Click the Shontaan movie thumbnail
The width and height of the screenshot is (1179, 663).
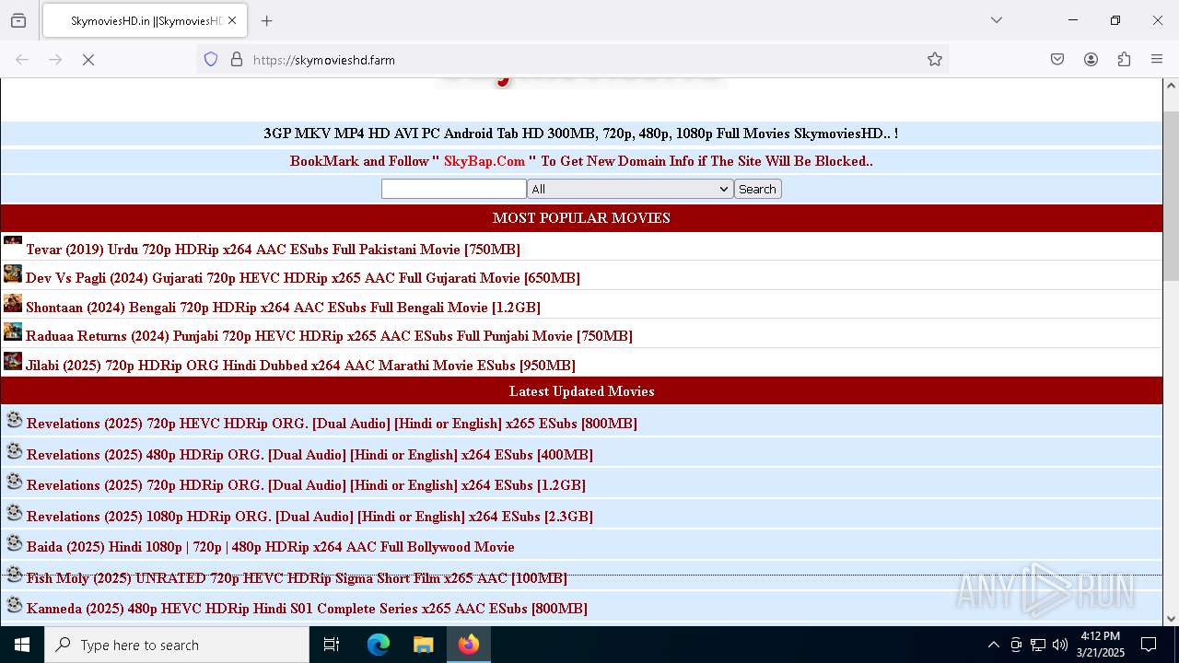click(13, 303)
